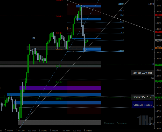Select the Daily Pivot label

point(59,49)
